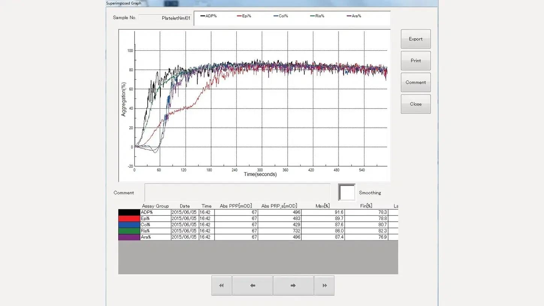Click inside the Comment text field
This screenshot has height=306, width=544.
(x=237, y=192)
